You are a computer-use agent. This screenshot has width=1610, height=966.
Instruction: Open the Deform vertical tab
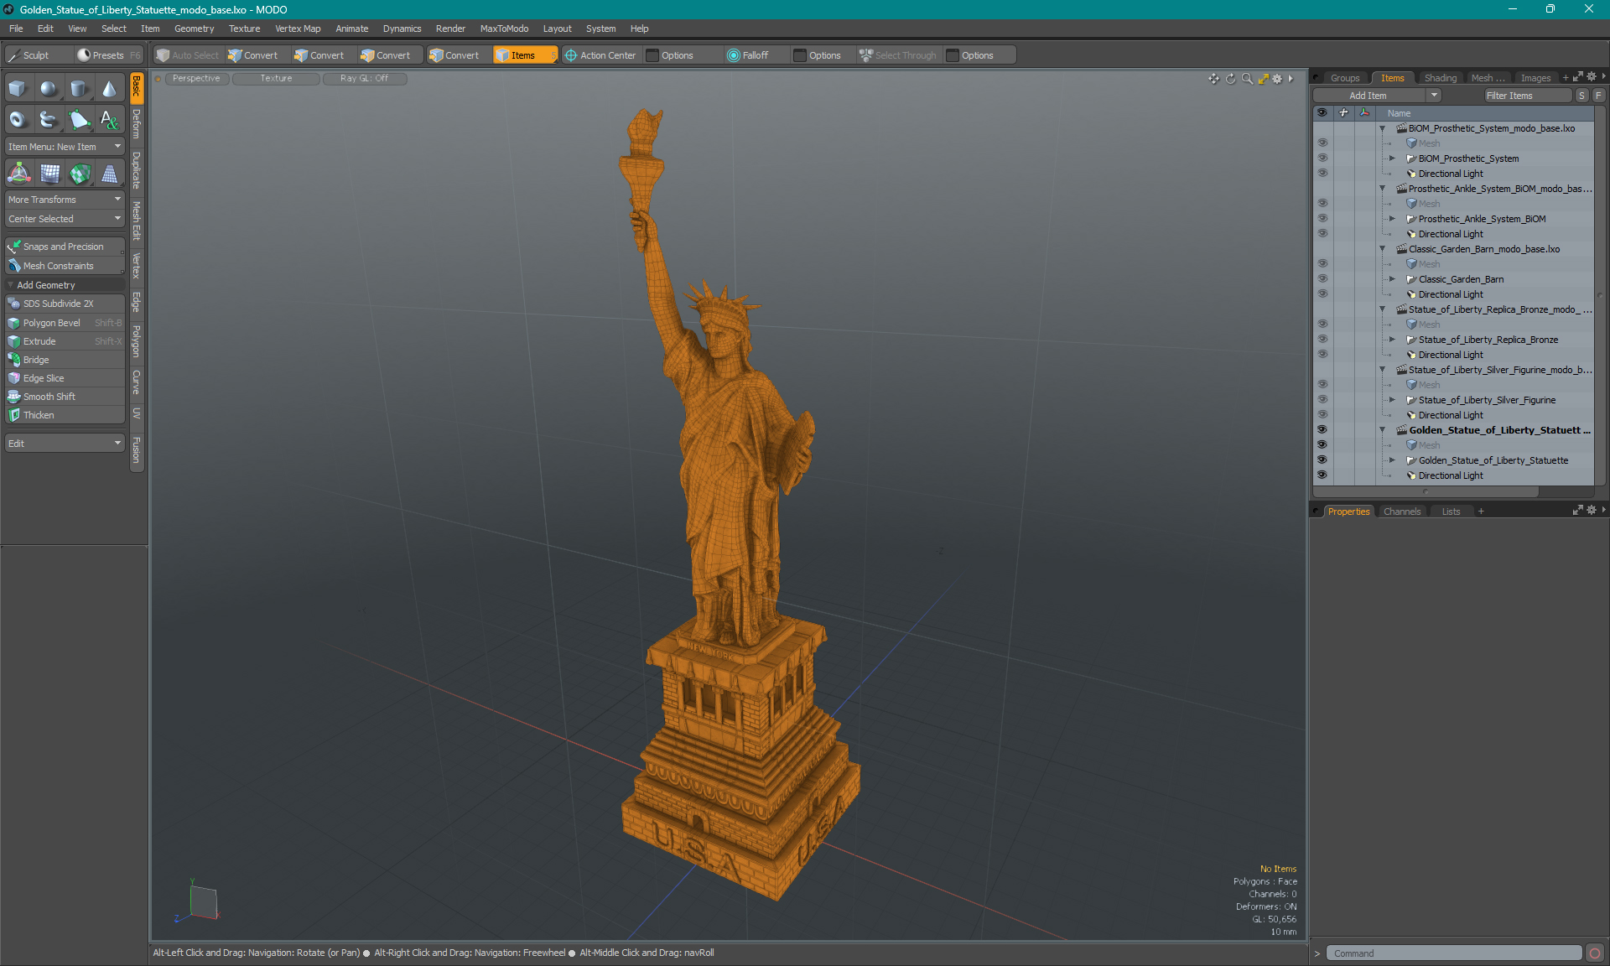point(137,124)
